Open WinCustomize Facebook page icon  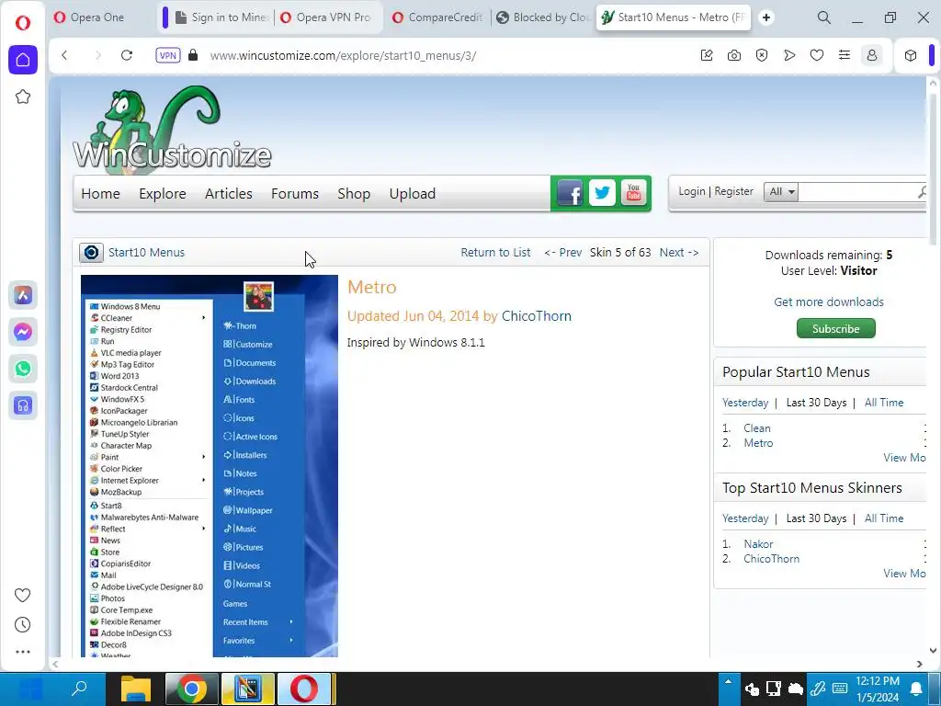pos(570,193)
